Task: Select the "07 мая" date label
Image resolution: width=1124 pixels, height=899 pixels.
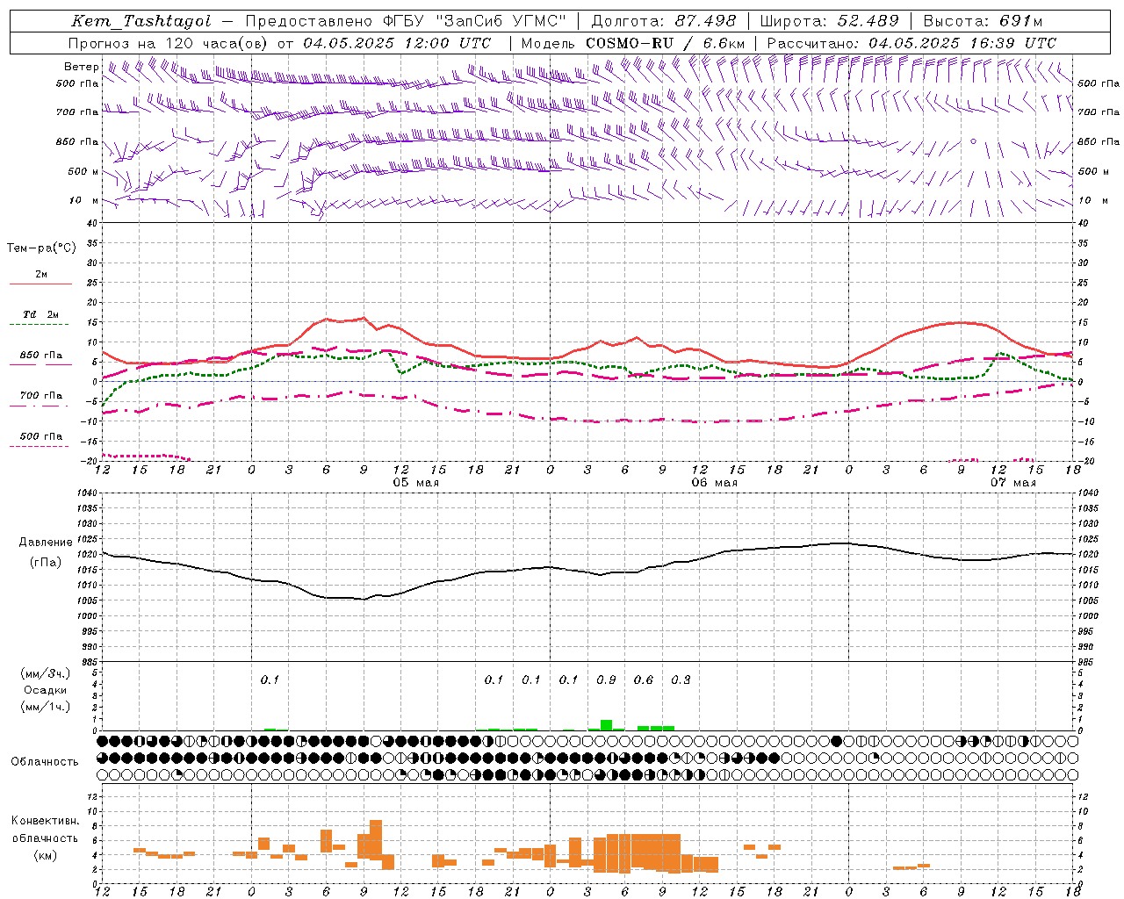Action: [1012, 483]
